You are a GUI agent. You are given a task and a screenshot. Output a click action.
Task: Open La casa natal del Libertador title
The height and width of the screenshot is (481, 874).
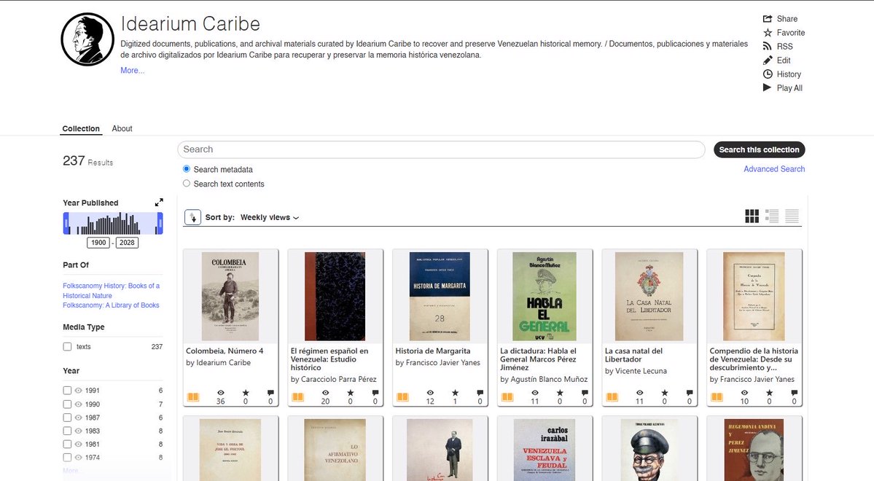tap(633, 355)
